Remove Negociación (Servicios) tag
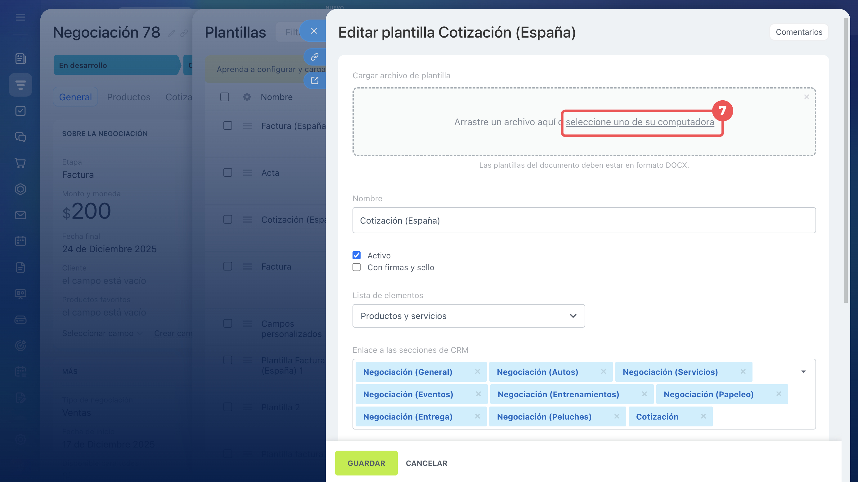Image resolution: width=858 pixels, height=482 pixels. point(743,372)
